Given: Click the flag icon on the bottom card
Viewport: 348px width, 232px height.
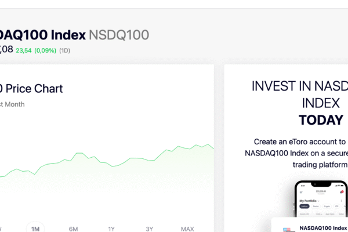Looking at the screenshot, I should click(288, 230).
